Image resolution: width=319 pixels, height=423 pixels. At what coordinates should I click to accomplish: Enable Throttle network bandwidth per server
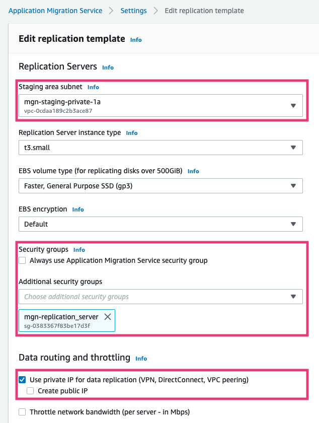pos(22,411)
